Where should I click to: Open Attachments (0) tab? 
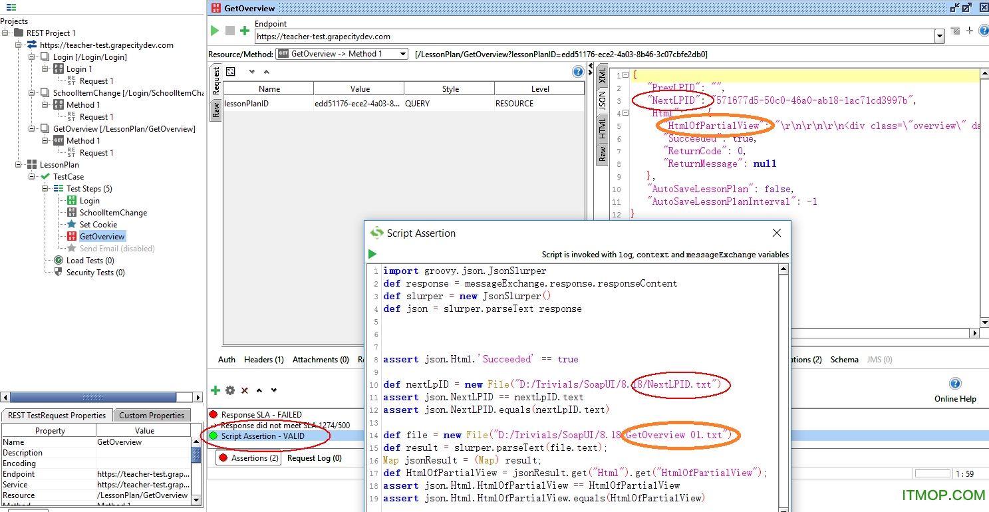(x=321, y=359)
